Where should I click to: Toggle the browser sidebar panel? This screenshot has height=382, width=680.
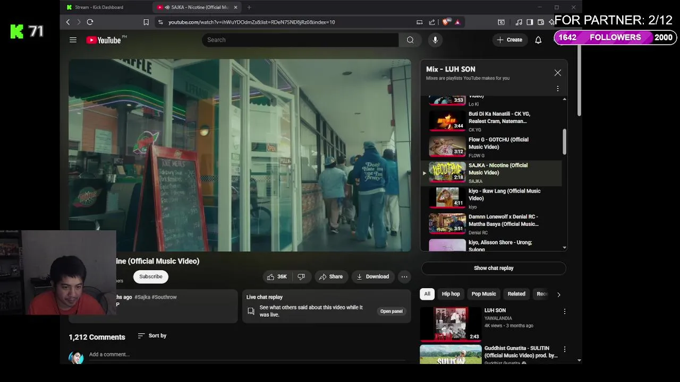click(530, 22)
